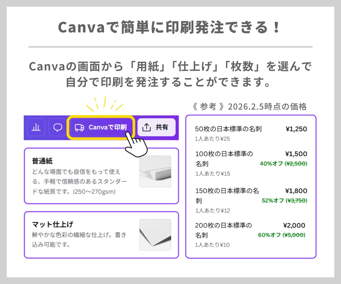Screen dimensions: 341x284
Task: Open the analytics bar chart icon
Action: tap(36, 127)
